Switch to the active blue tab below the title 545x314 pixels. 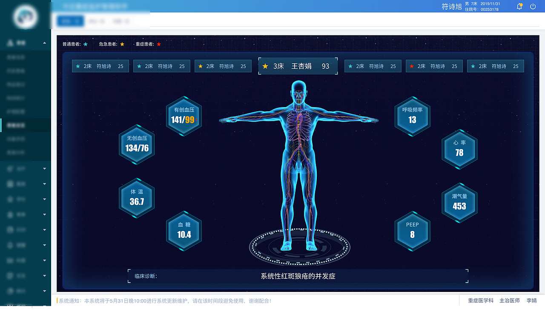click(70, 21)
